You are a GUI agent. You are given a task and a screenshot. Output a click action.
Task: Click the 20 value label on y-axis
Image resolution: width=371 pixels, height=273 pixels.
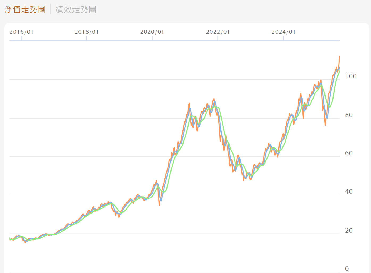pos(349,231)
